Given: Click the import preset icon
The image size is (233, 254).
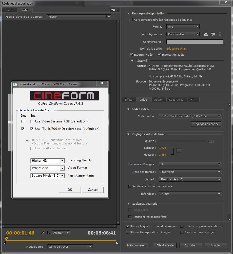Looking at the screenshot, I should [x=213, y=34].
